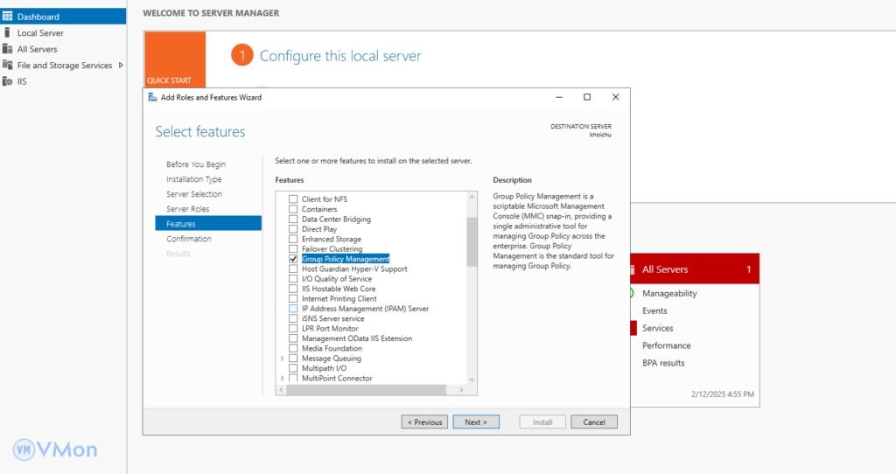Open the QUICK START tile

pos(175,59)
